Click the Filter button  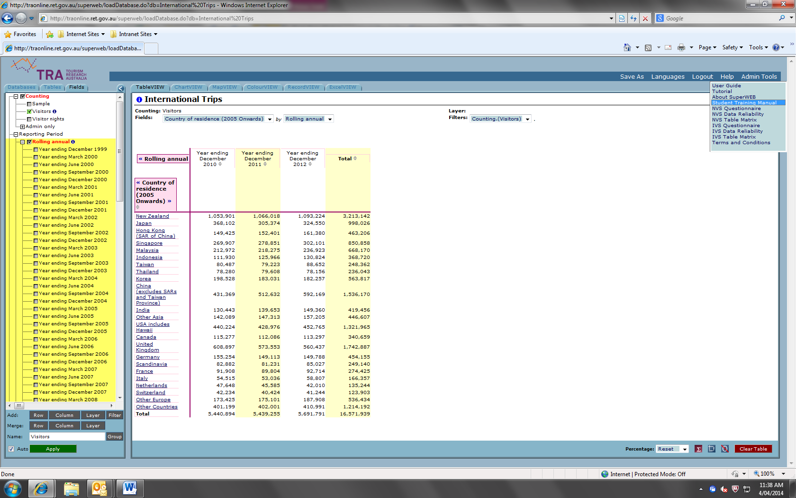tap(115, 415)
